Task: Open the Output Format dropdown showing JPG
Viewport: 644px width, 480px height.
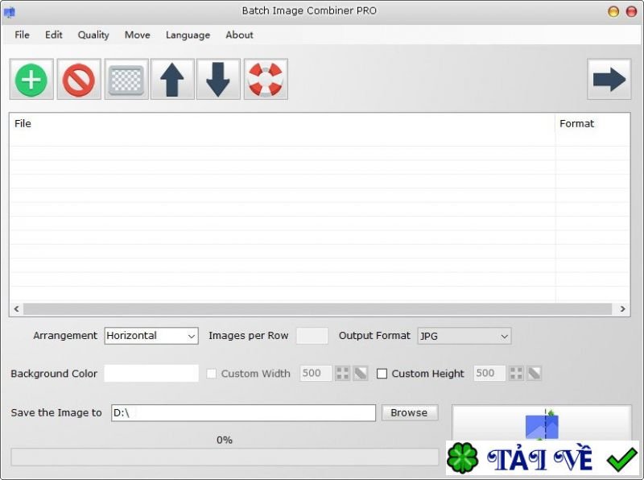Action: [x=464, y=336]
